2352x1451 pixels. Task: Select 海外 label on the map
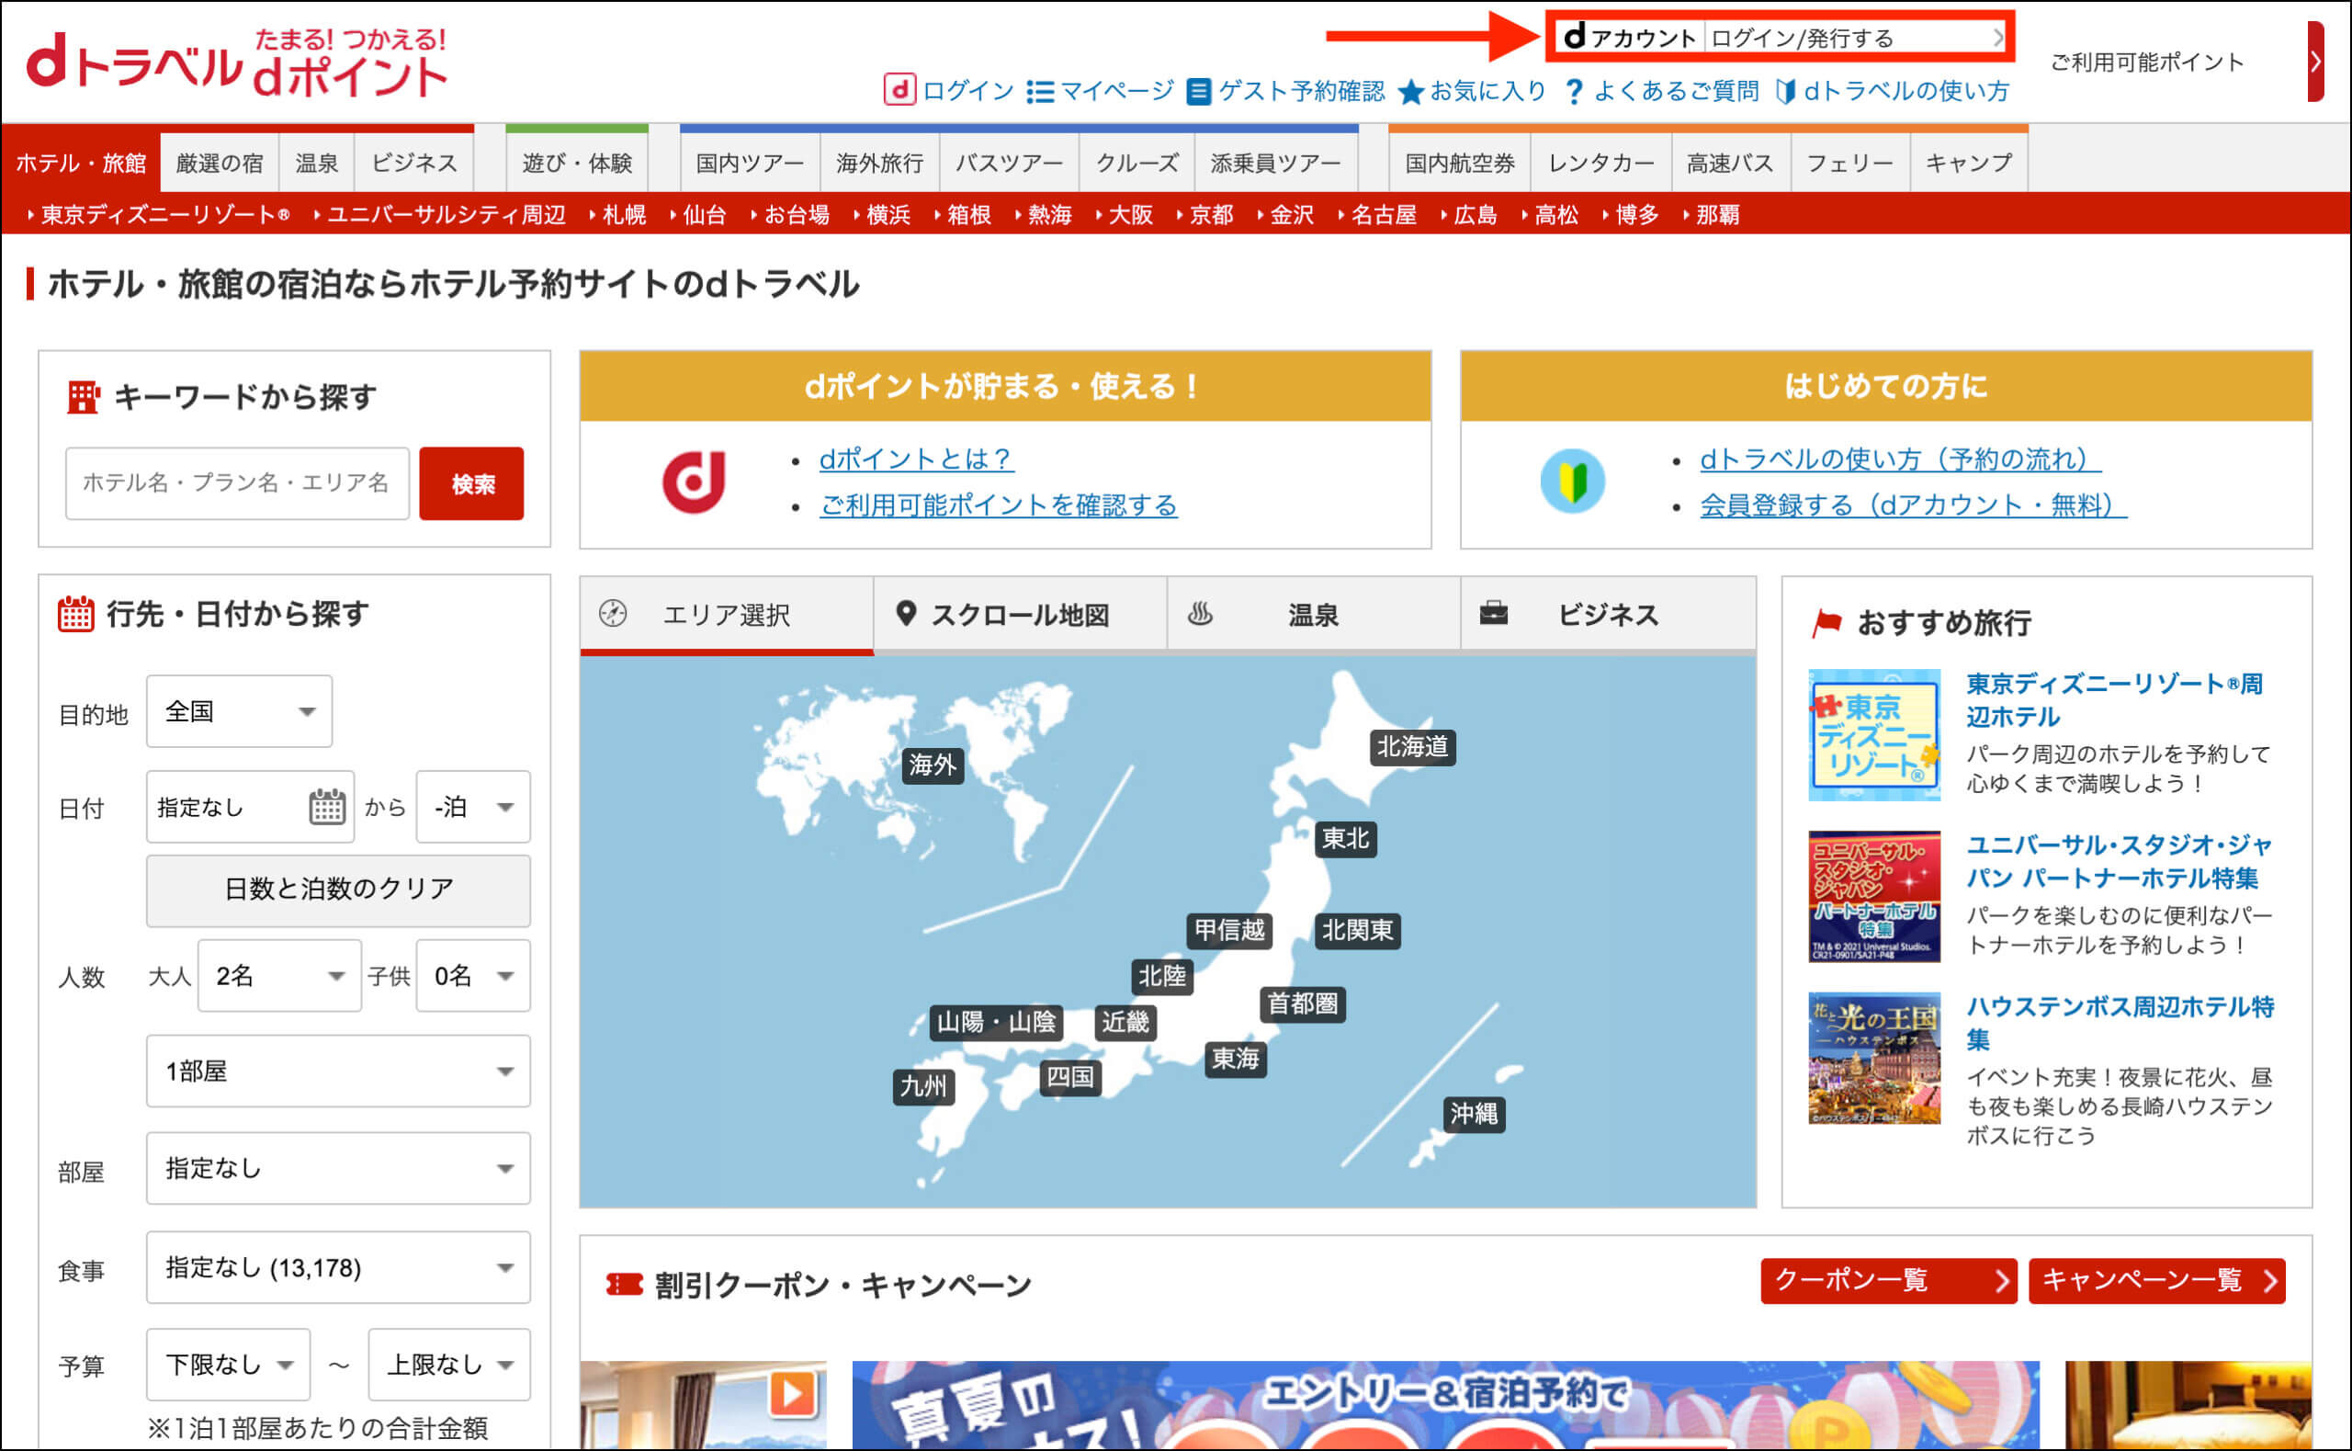coord(933,765)
